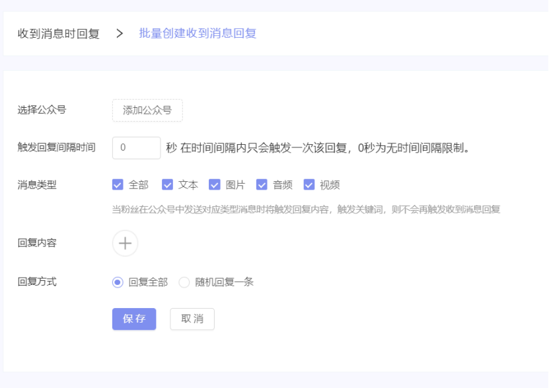
Task: Click the plus icon to add reply content
Action: pos(125,243)
